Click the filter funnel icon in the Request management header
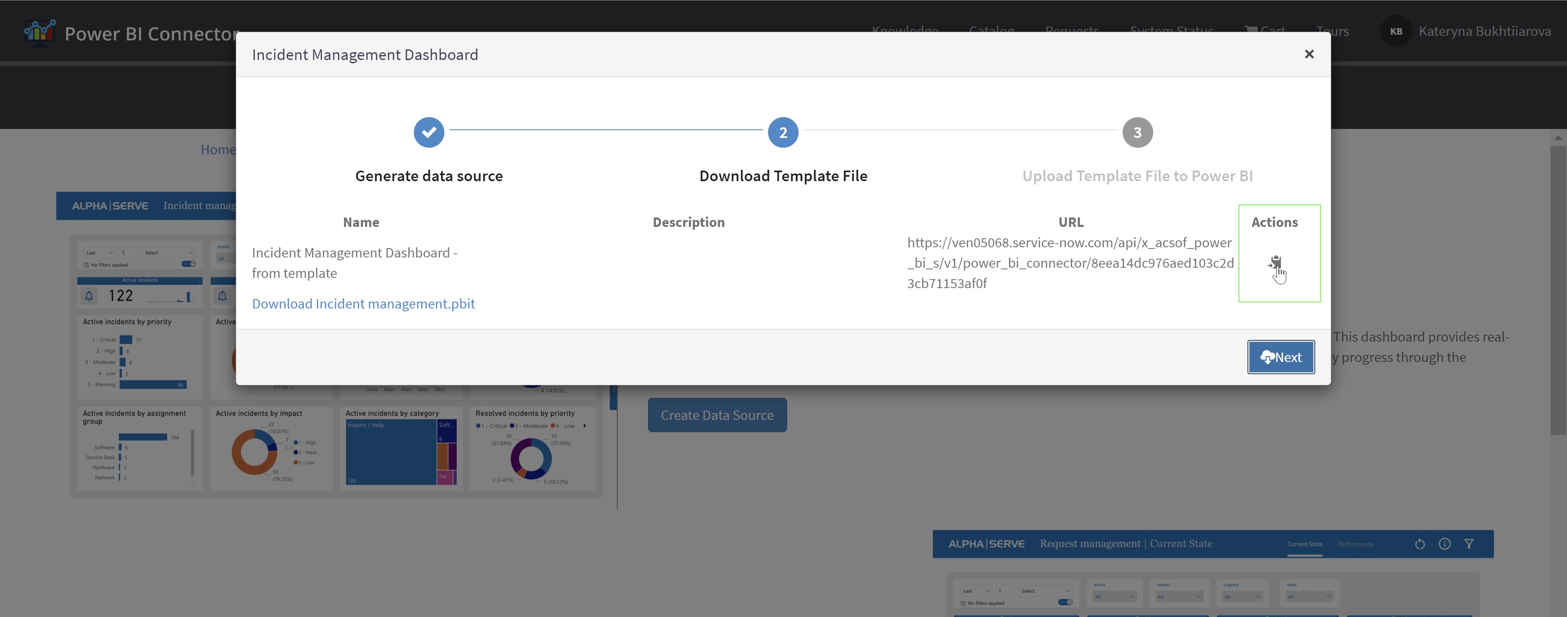This screenshot has width=1567, height=617. 1469,544
